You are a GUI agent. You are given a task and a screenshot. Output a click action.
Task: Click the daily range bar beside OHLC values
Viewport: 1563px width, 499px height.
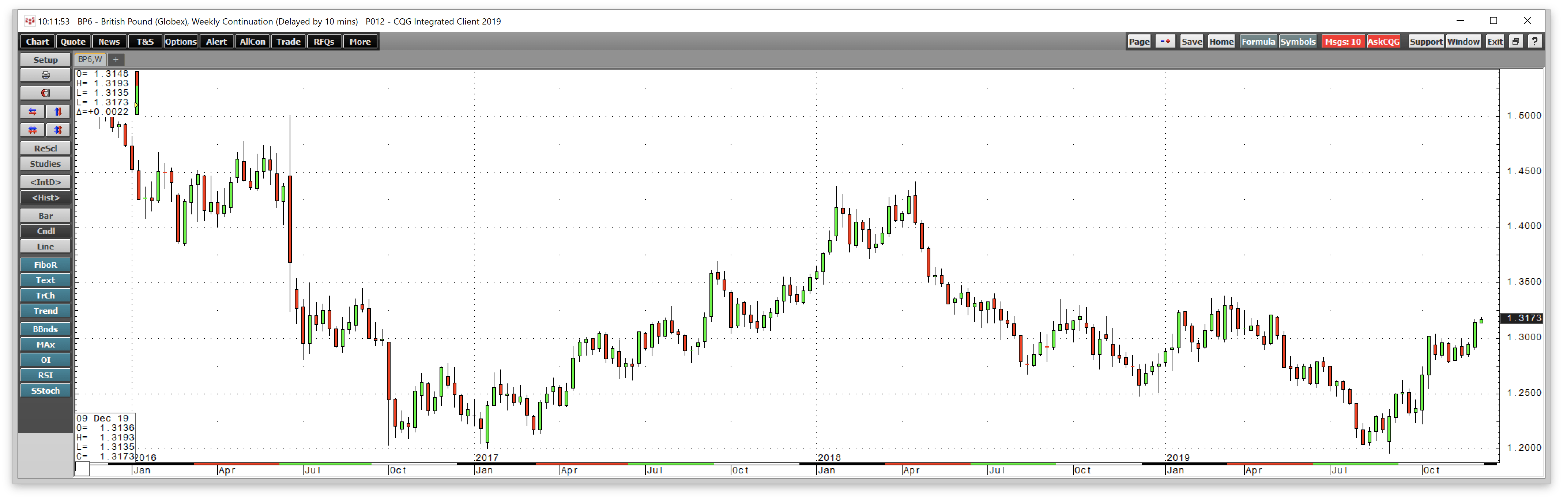137,93
